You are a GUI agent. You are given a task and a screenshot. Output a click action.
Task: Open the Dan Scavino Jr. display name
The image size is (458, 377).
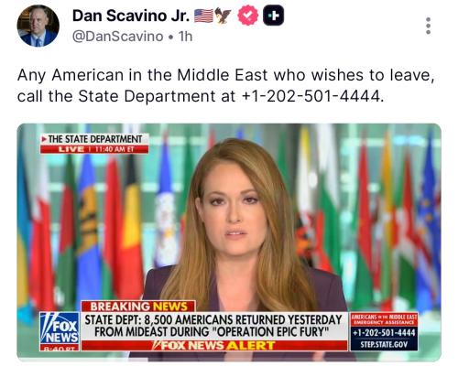(x=131, y=16)
